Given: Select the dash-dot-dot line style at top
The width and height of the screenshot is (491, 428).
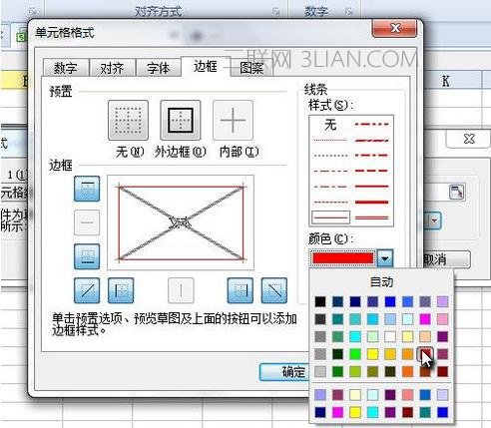Looking at the screenshot, I should tap(371, 124).
